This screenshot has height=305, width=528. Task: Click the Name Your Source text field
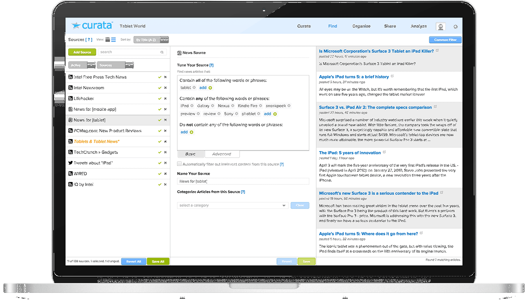243,181
